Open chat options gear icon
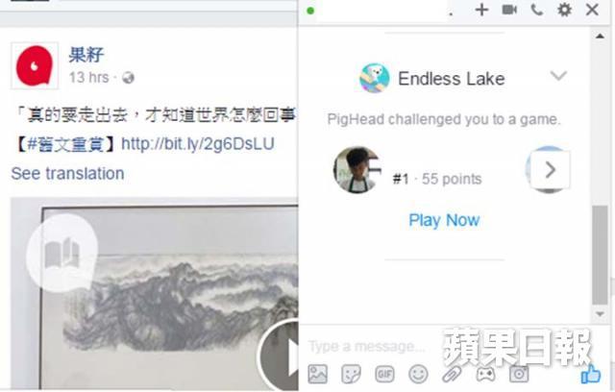 coord(564,10)
